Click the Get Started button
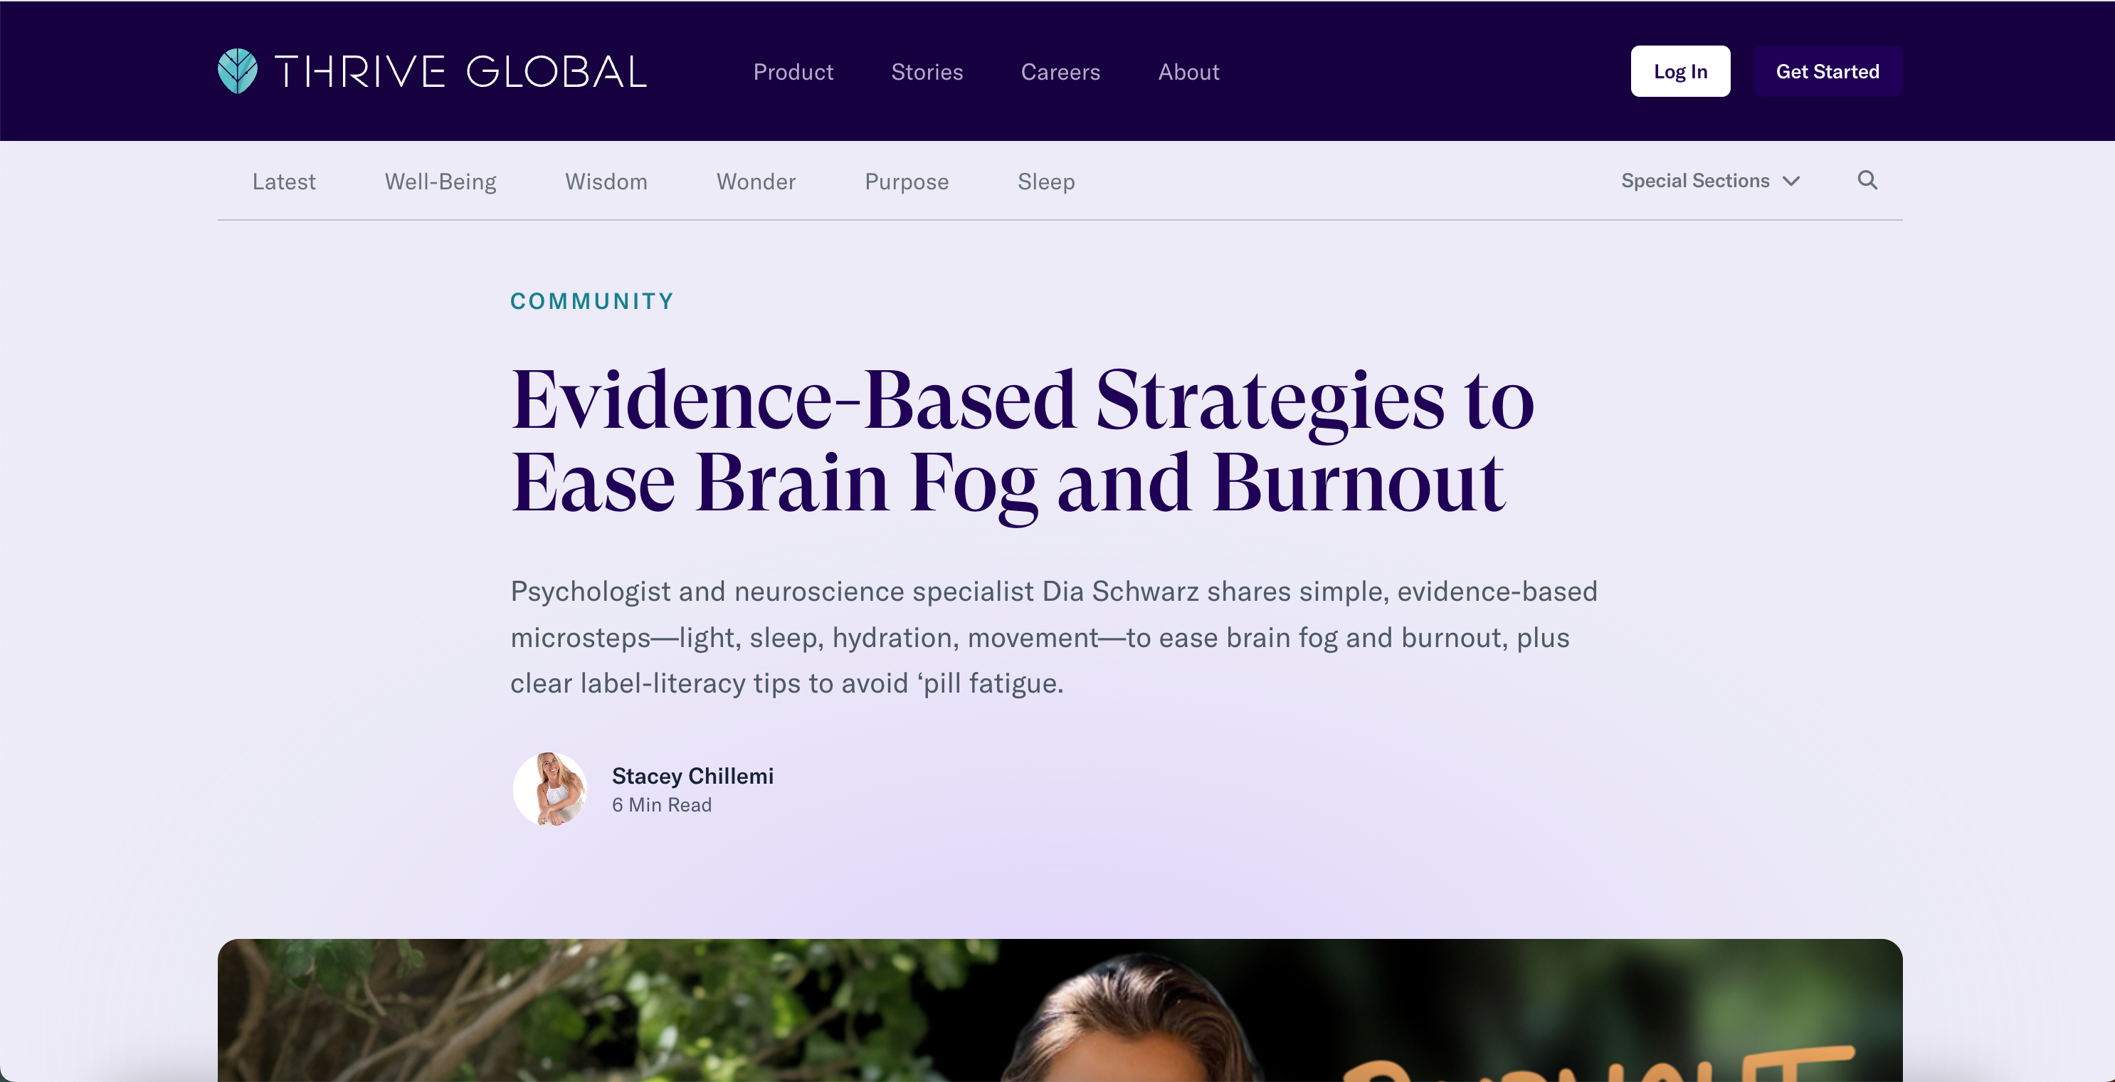2115x1082 pixels. tap(1827, 71)
